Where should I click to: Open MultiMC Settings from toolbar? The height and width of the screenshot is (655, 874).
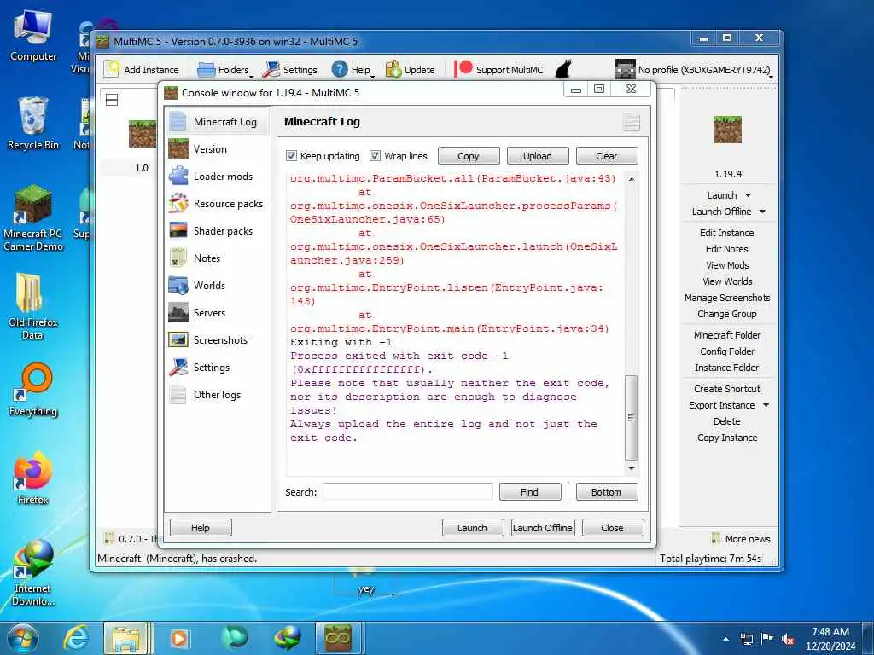pyautogui.click(x=290, y=70)
